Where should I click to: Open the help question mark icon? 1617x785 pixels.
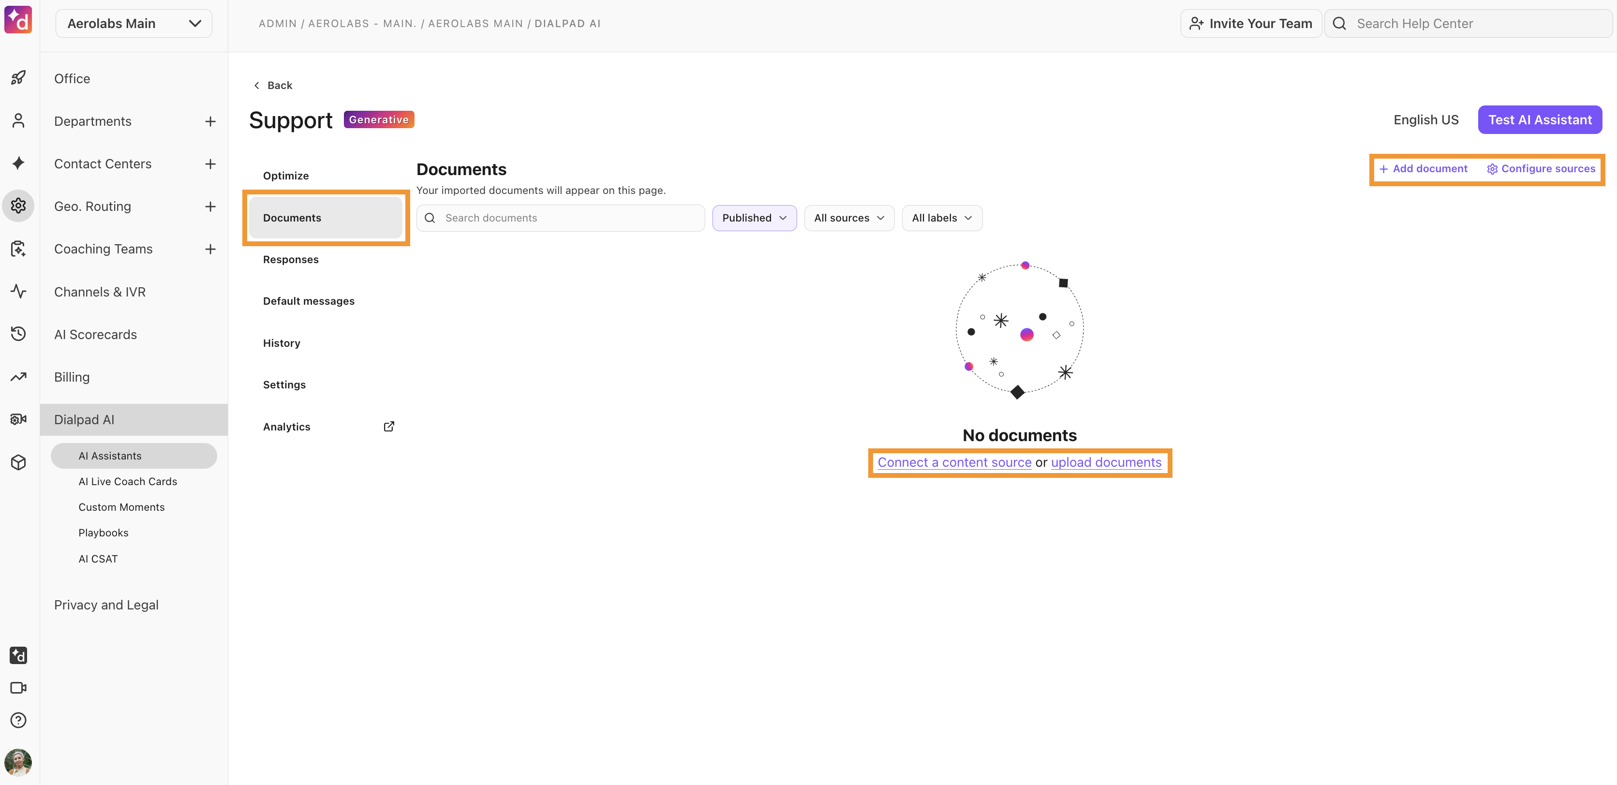(x=18, y=720)
